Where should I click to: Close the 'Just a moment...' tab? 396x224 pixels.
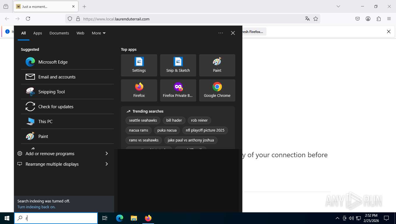(x=73, y=6)
